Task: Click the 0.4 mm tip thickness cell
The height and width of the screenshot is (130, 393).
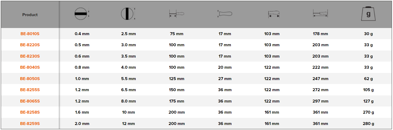Action: point(82,34)
